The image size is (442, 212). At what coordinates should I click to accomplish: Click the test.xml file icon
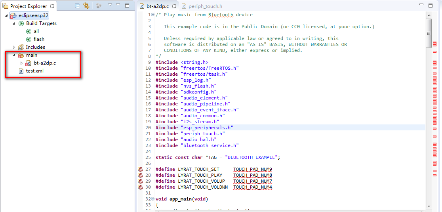21,71
